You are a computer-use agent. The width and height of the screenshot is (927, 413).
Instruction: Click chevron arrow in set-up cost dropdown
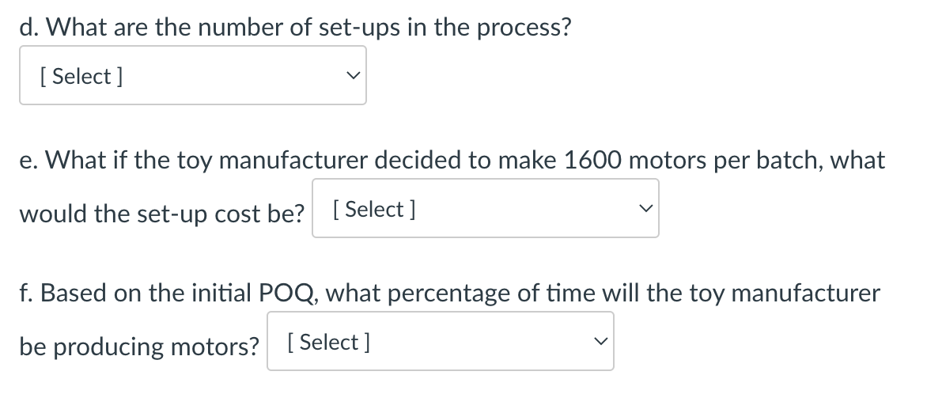click(x=645, y=209)
